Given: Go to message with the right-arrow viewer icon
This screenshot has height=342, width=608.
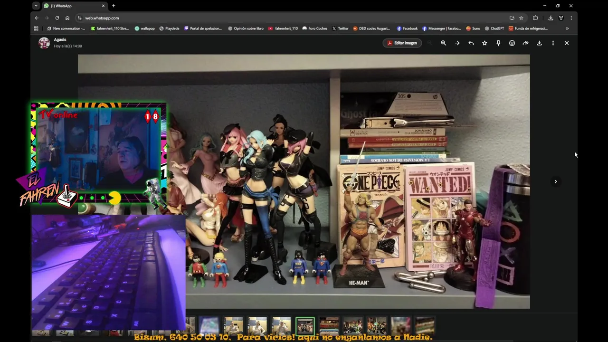Looking at the screenshot, I should click(457, 43).
